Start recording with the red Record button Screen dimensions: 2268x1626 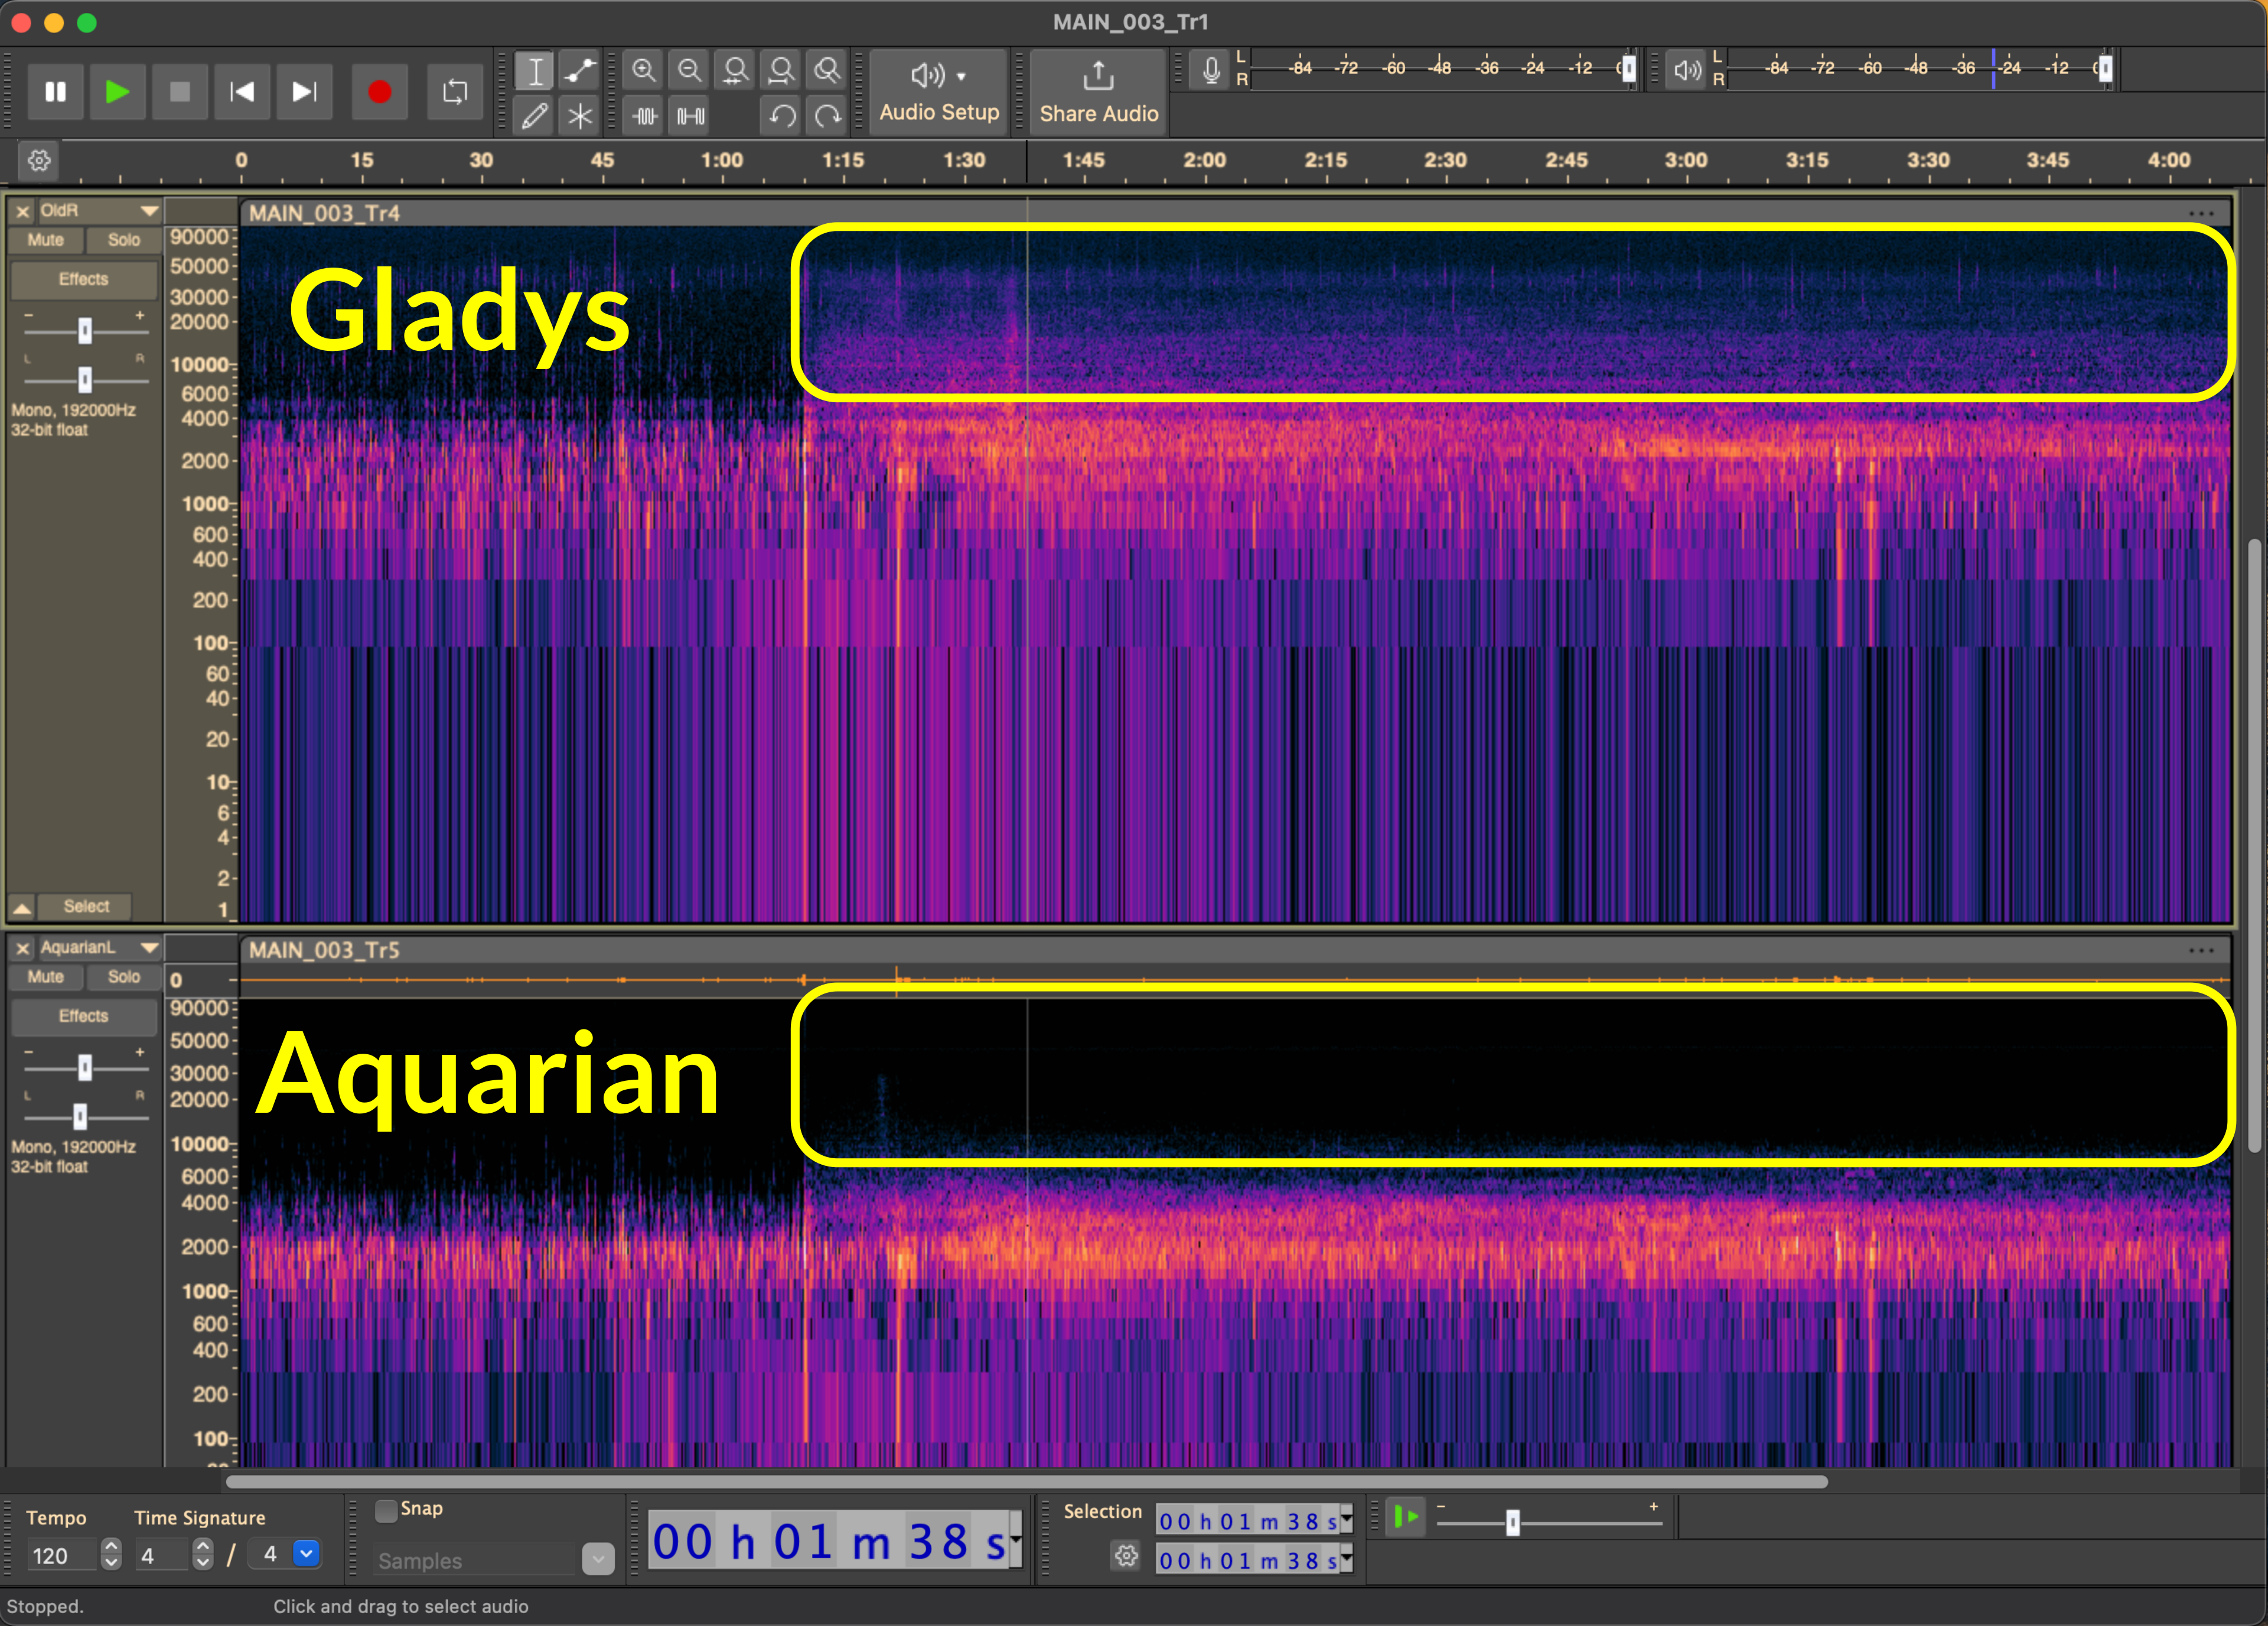click(379, 92)
